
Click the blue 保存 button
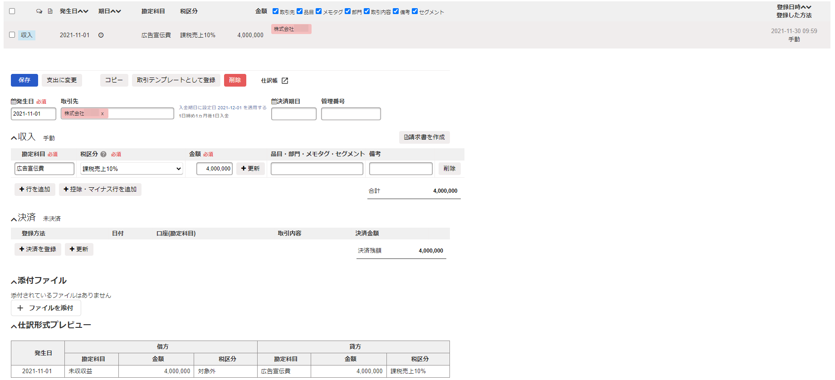(x=24, y=80)
